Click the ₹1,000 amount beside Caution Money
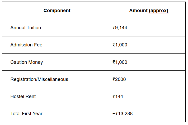The width and height of the screenshot is (188, 125). click(120, 62)
